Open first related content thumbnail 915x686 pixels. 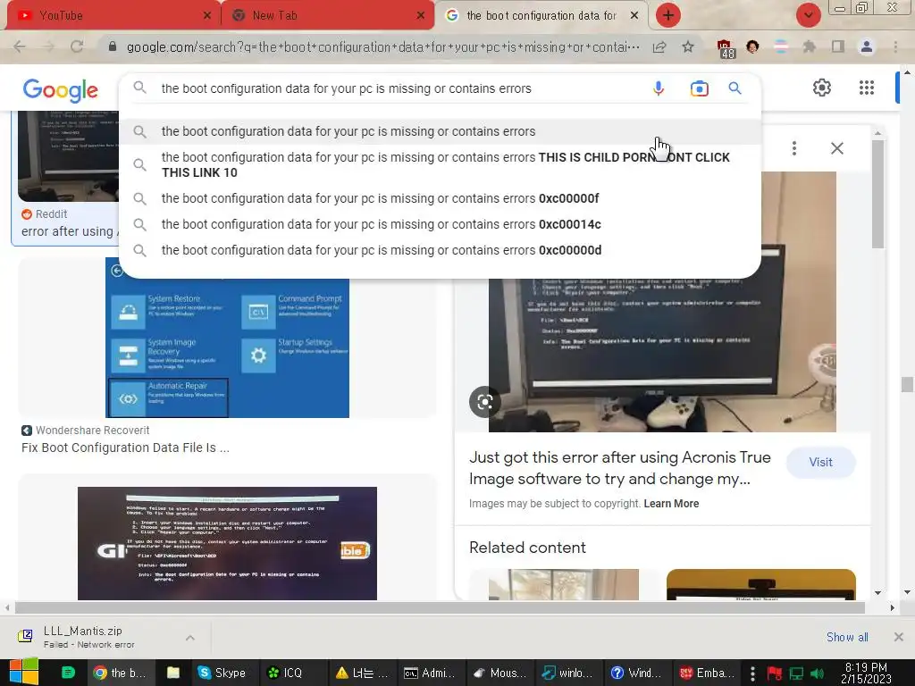564,584
